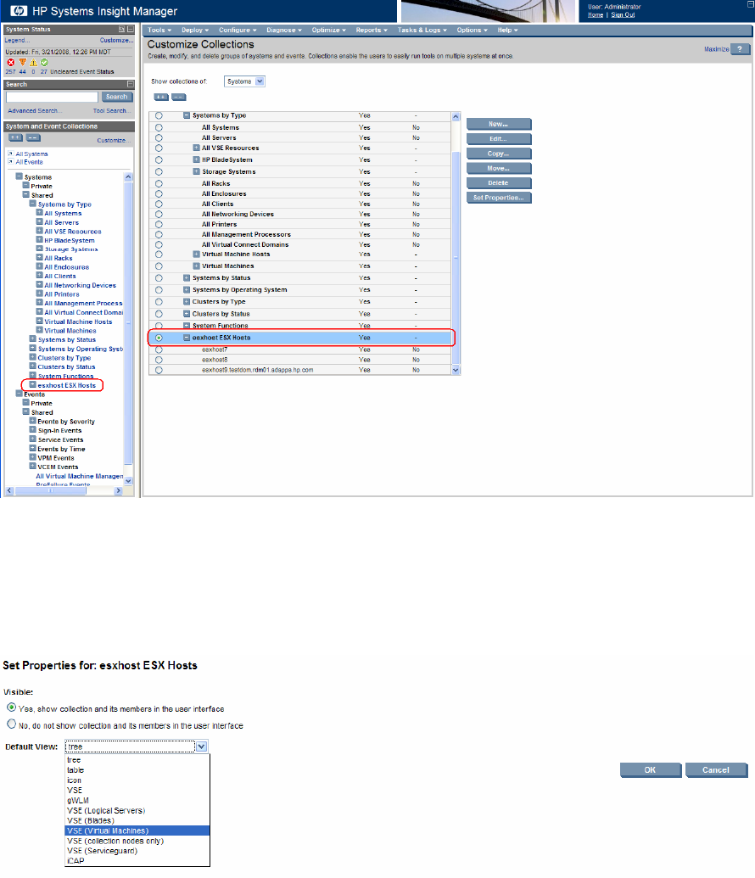Open the Deploy menu
The height and width of the screenshot is (878, 755).
195,31
